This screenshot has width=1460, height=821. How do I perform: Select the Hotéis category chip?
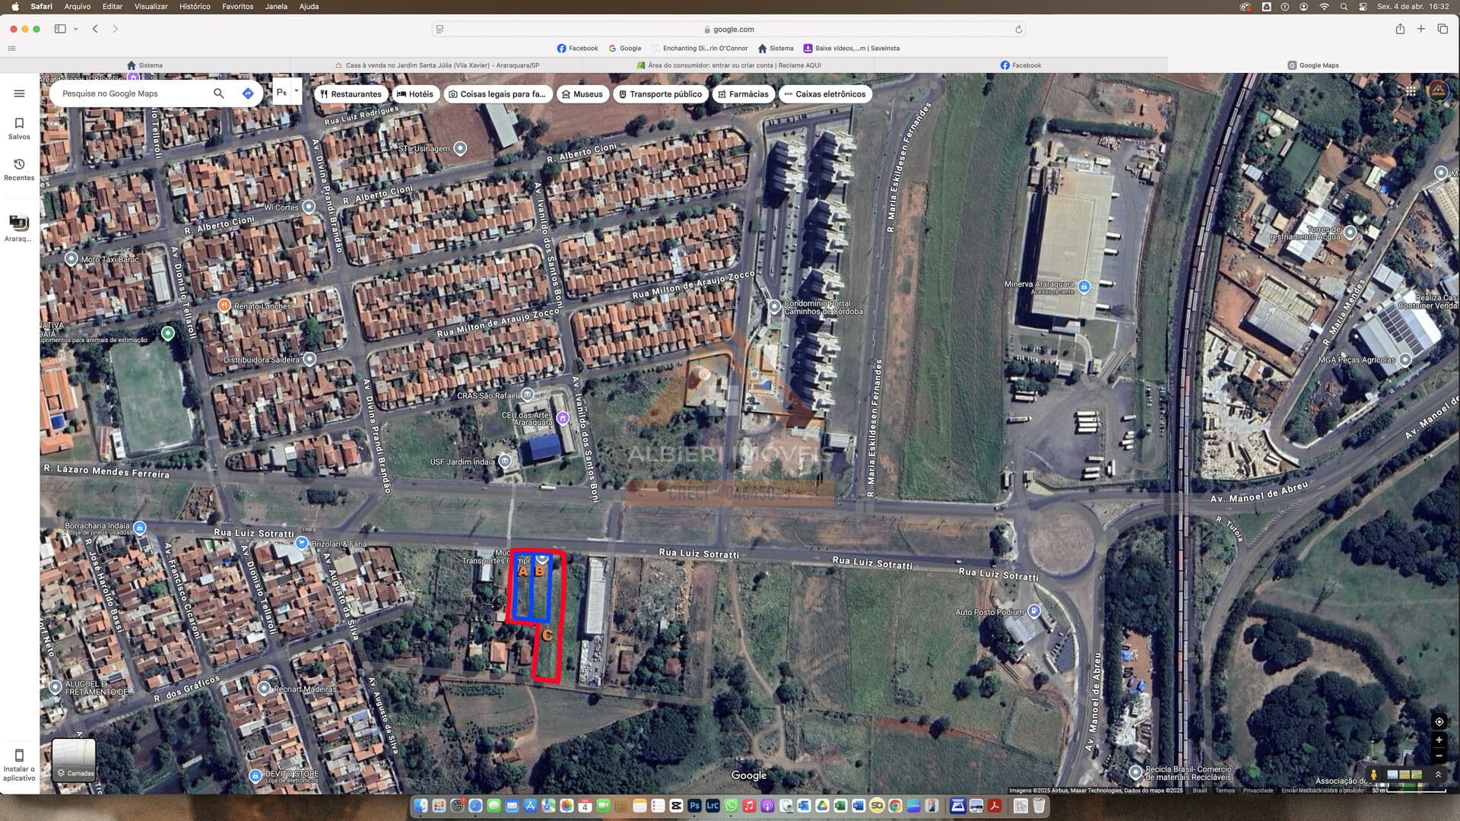click(x=415, y=94)
